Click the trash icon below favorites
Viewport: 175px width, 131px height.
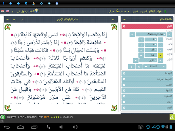coord(131,67)
